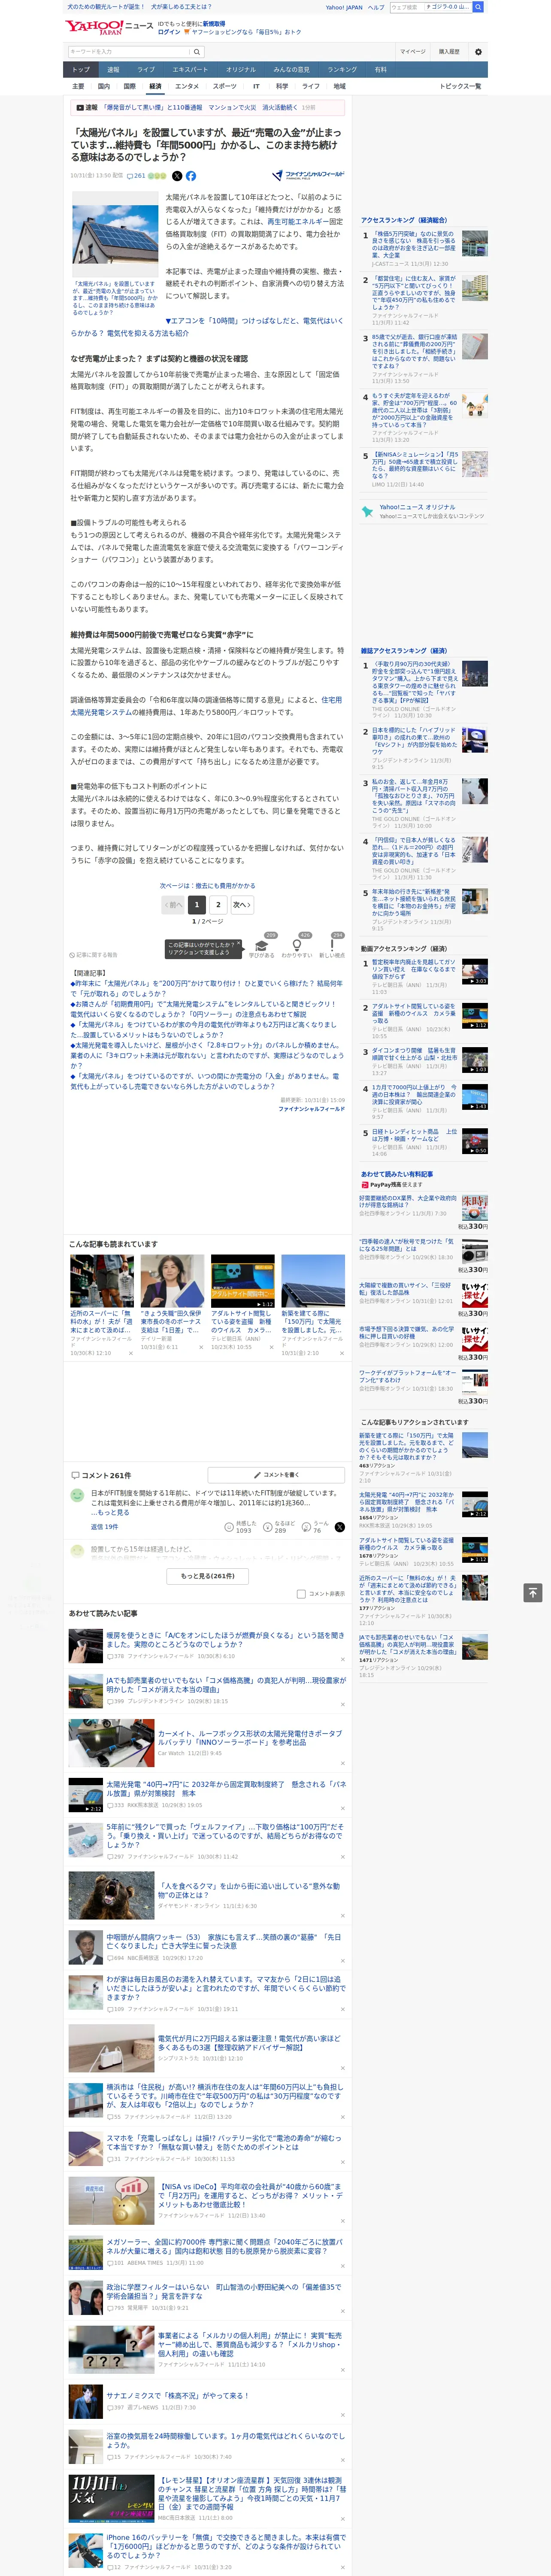Click the blue web search button in the page header
This screenshot has width=551, height=2576.
[478, 7]
